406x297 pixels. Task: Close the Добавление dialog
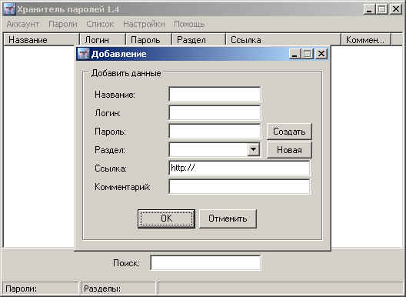click(321, 54)
